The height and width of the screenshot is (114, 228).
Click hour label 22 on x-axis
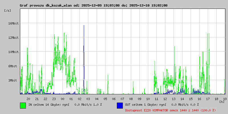(x=46, y=99)
